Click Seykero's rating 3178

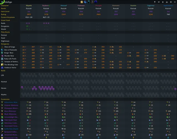coord(46,14)
